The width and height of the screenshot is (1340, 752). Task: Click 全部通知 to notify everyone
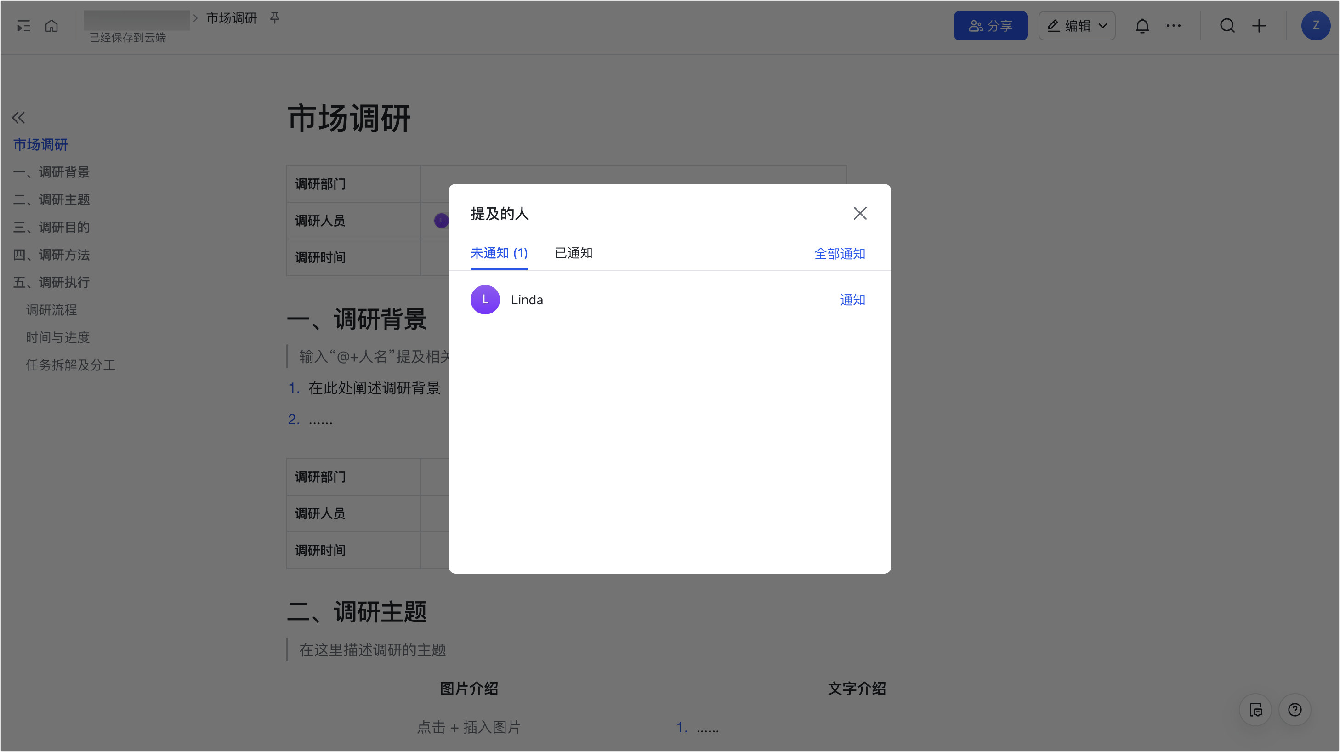[840, 253]
